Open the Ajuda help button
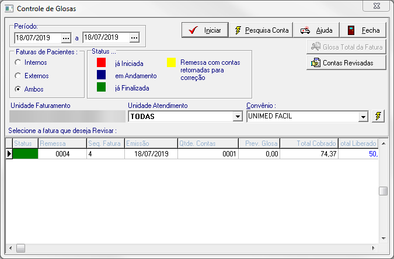 pyautogui.click(x=316, y=30)
